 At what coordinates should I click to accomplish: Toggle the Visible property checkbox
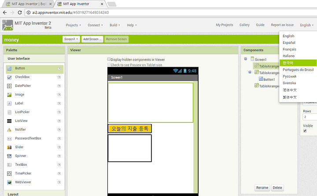tap(305, 131)
